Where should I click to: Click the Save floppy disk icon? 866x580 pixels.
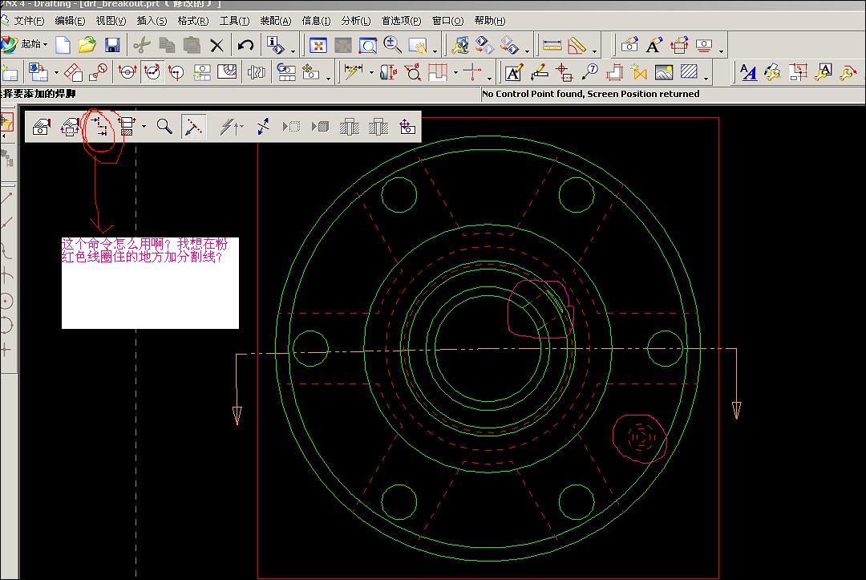tap(112, 45)
